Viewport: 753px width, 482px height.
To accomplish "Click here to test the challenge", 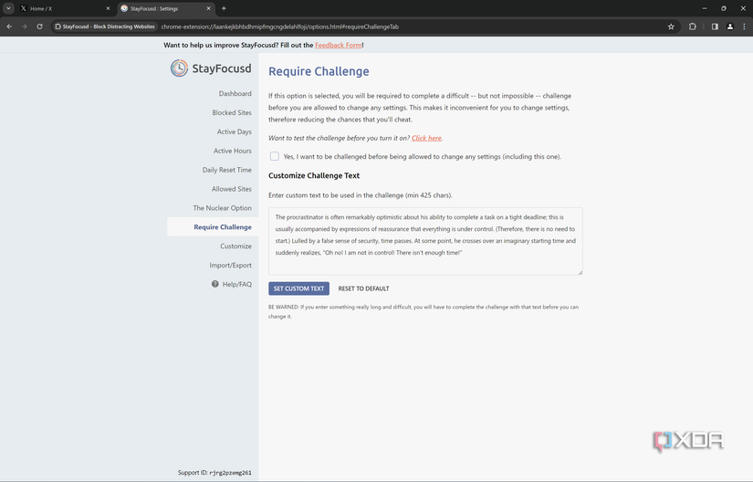I will pos(426,138).
